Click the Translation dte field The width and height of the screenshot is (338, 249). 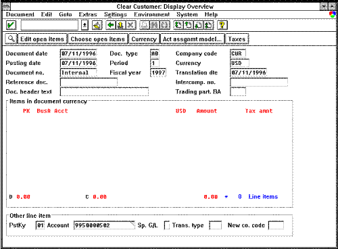tap(249, 72)
